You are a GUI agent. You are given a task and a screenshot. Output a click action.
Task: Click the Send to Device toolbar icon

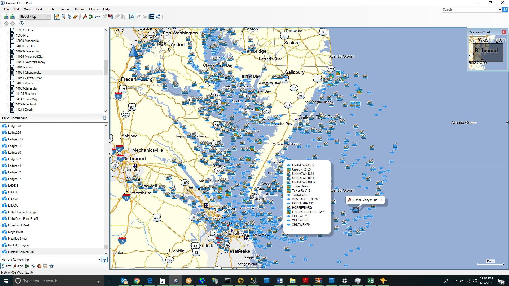[x=12, y=17]
